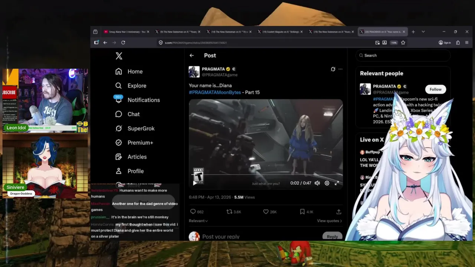This screenshot has width=475, height=267.
Task: Open SuperGrok in the X sidebar
Action: (135, 128)
